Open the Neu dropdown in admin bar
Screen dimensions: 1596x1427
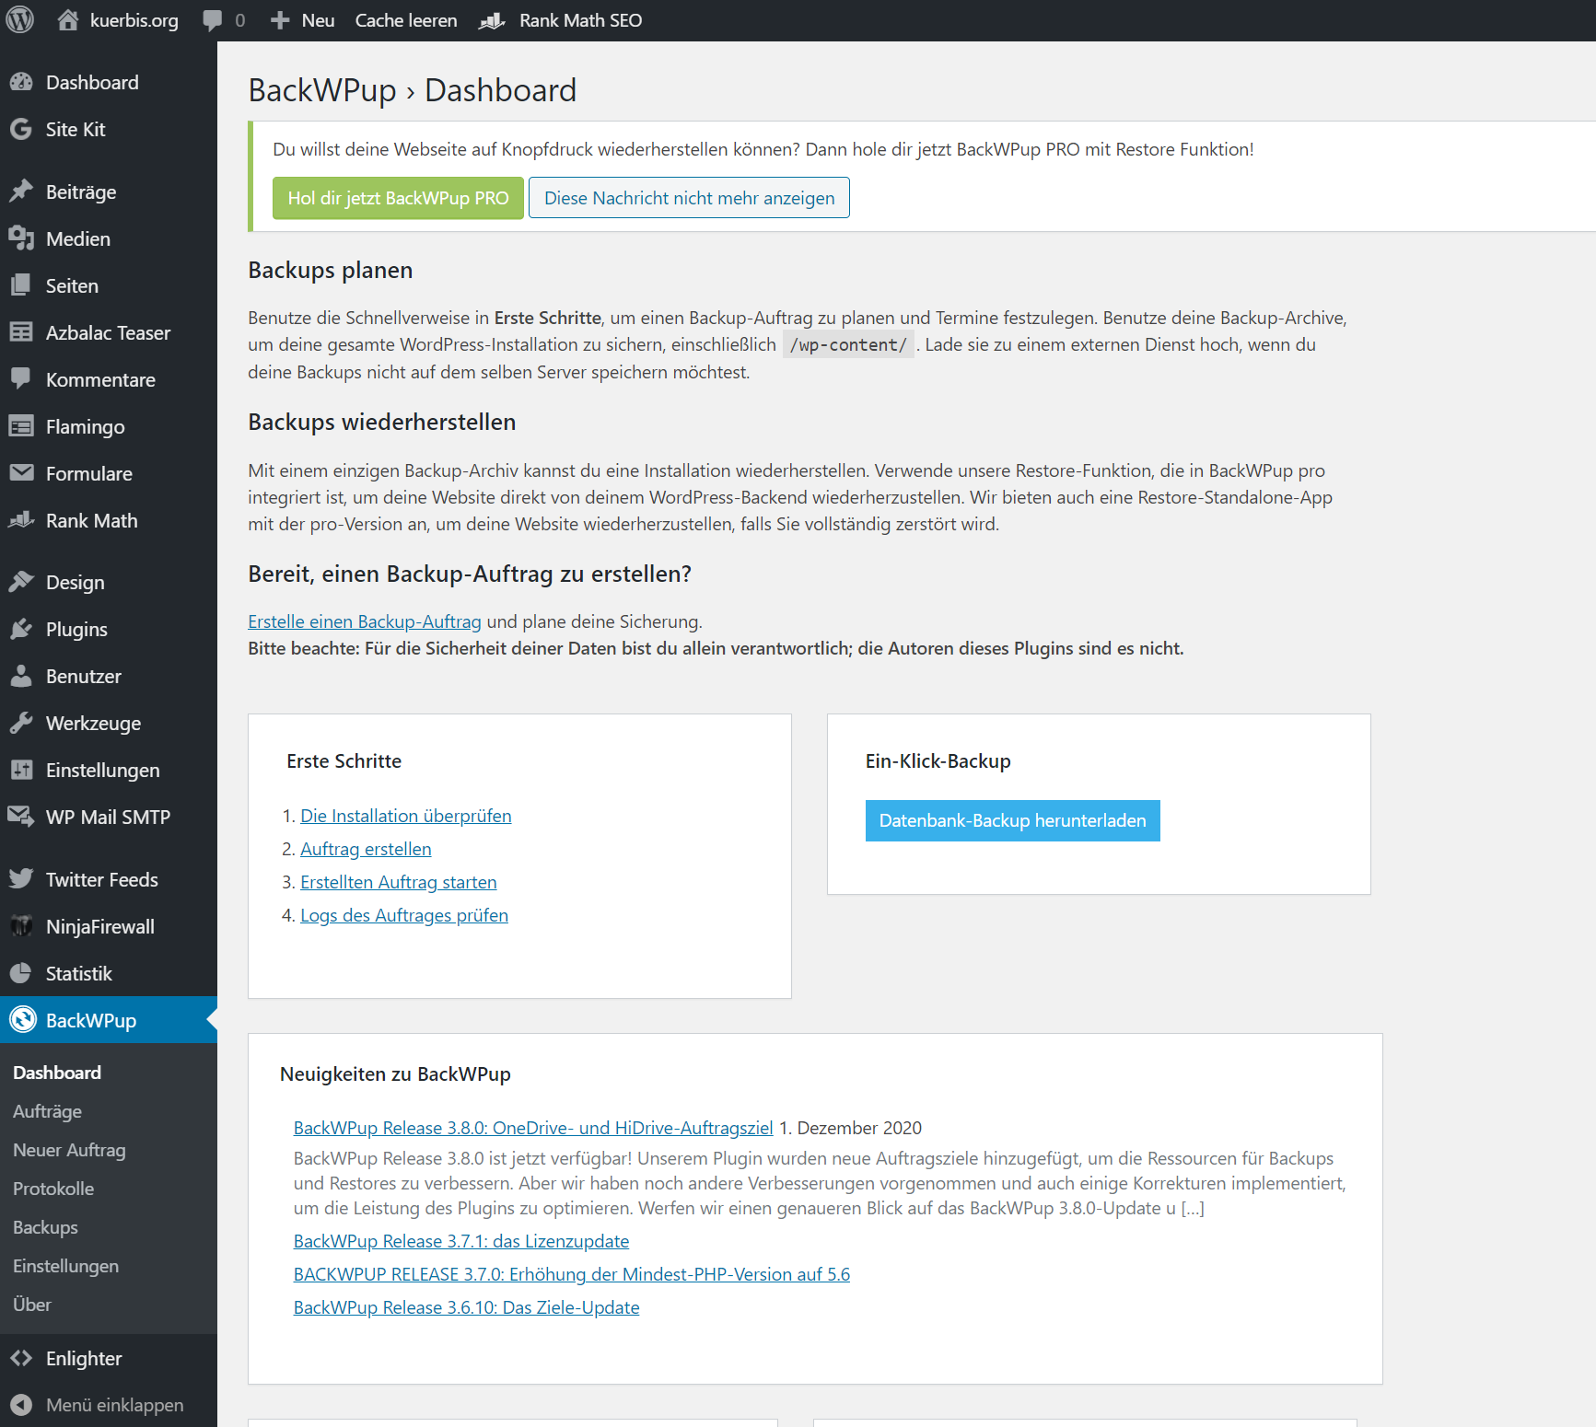tap(302, 20)
